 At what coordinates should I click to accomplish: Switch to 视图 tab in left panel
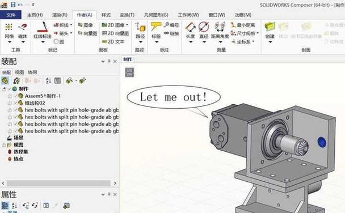point(19,73)
